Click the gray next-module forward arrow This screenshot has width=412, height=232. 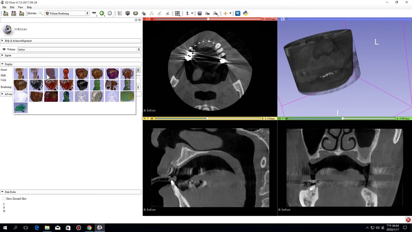[x=110, y=13]
